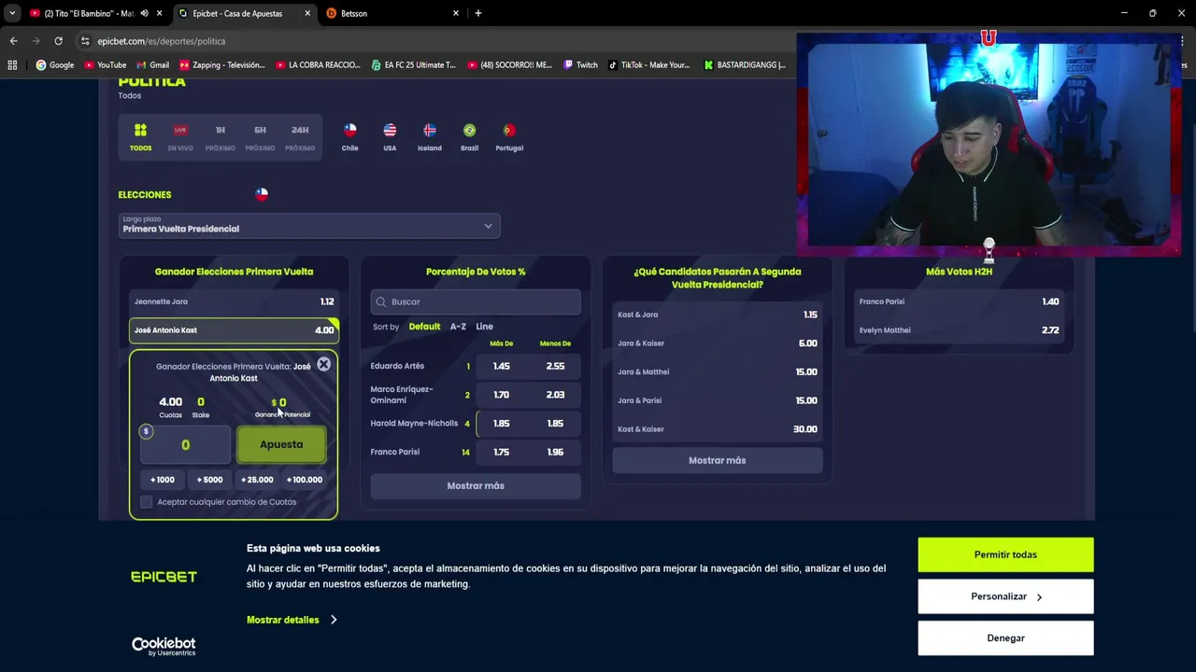Select the TODOS grid filter
The width and height of the screenshot is (1196, 672).
140,137
